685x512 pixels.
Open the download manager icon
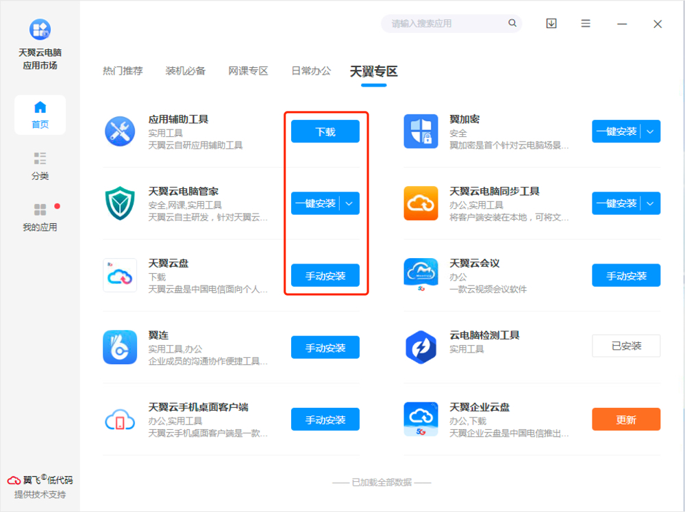[551, 23]
